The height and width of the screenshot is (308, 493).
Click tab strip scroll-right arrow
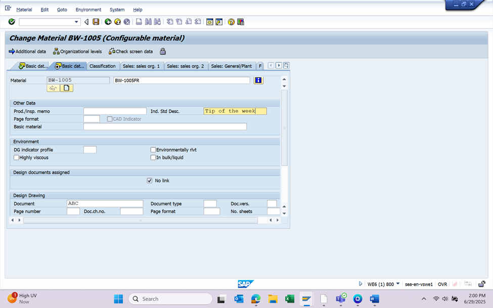coord(279,65)
